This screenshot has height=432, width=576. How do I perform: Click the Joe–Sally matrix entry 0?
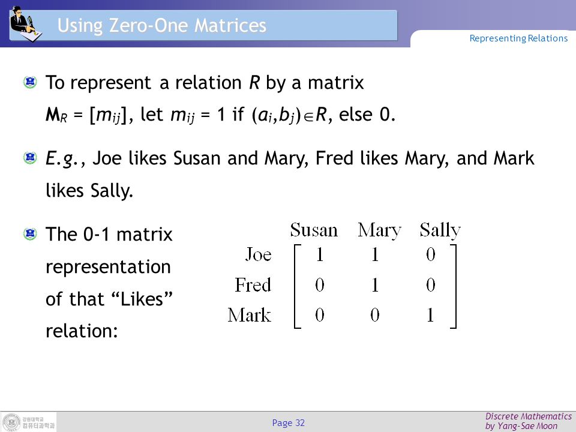pyautogui.click(x=431, y=254)
